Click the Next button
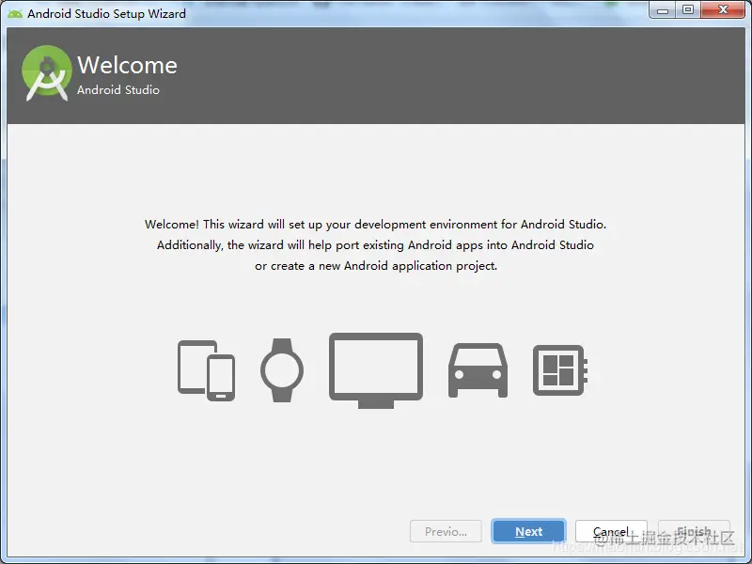The height and width of the screenshot is (564, 752). pyautogui.click(x=528, y=531)
